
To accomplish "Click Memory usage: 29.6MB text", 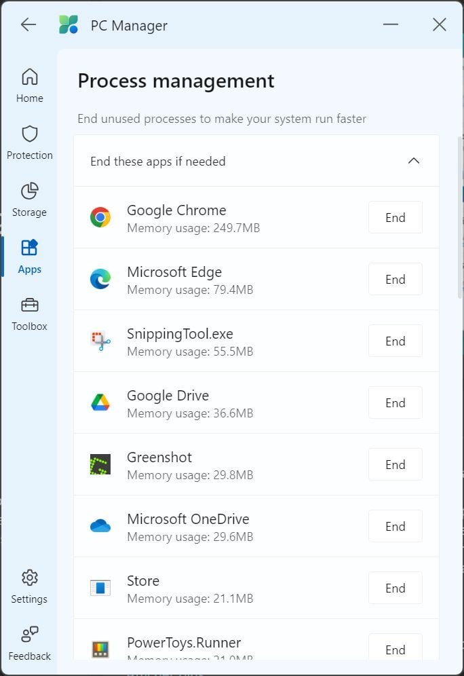I will pyautogui.click(x=190, y=537).
